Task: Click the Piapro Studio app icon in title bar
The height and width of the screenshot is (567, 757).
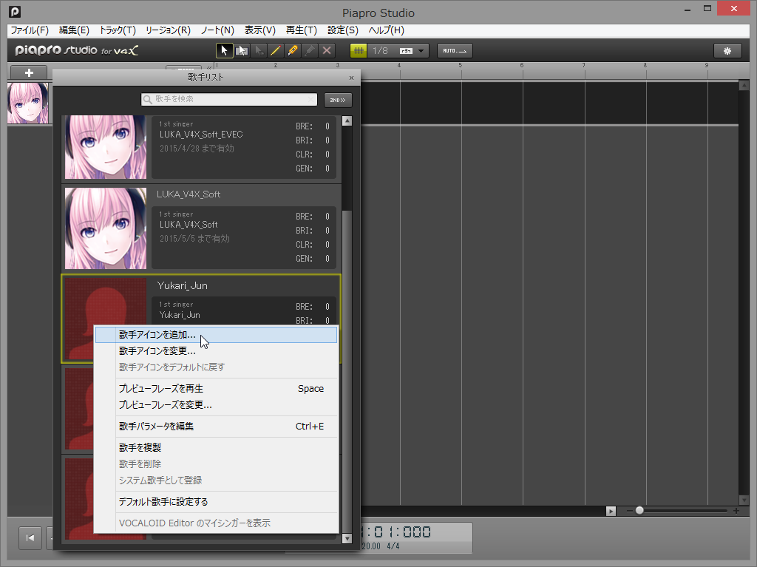Action: click(15, 12)
